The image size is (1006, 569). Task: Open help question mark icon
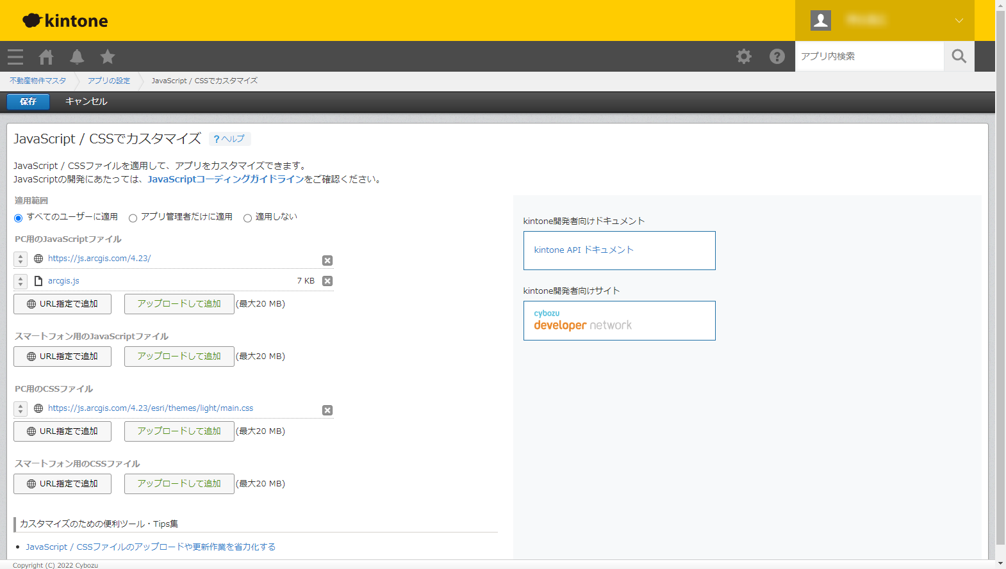click(777, 56)
